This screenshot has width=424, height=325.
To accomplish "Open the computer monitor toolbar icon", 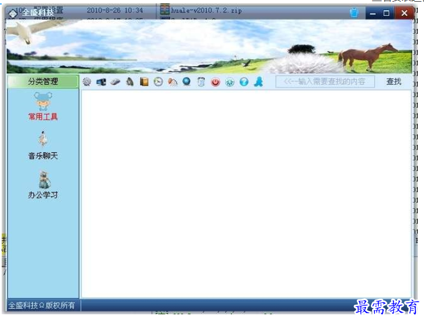I will (x=101, y=82).
